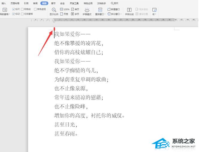Click the left indent marker on ruler
The width and height of the screenshot is (200, 152).
[54, 20]
